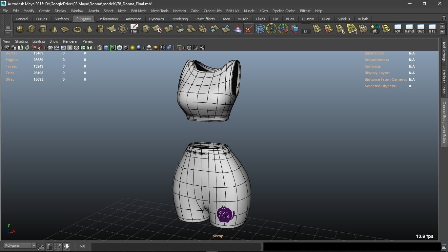This screenshot has height=252, width=448.
Task: Open the Channel Box / Layer Editor side tab
Action: click(444, 122)
